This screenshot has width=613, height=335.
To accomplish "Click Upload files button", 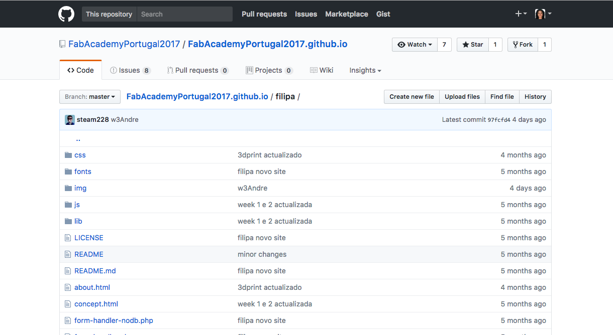I will [462, 97].
